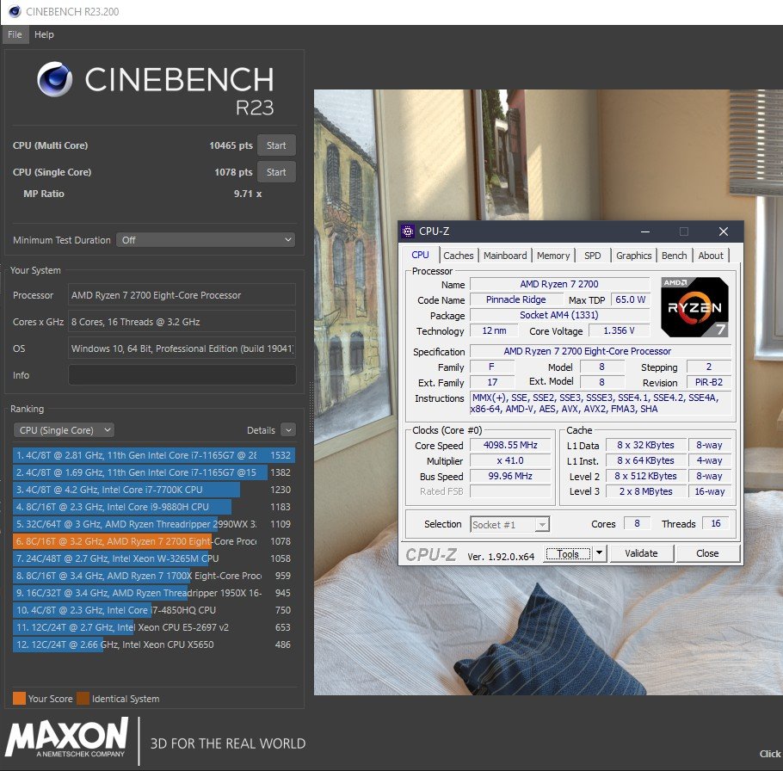This screenshot has width=783, height=771.
Task: Select ranking row 9 Threadripper 1950X
Action: point(154,593)
